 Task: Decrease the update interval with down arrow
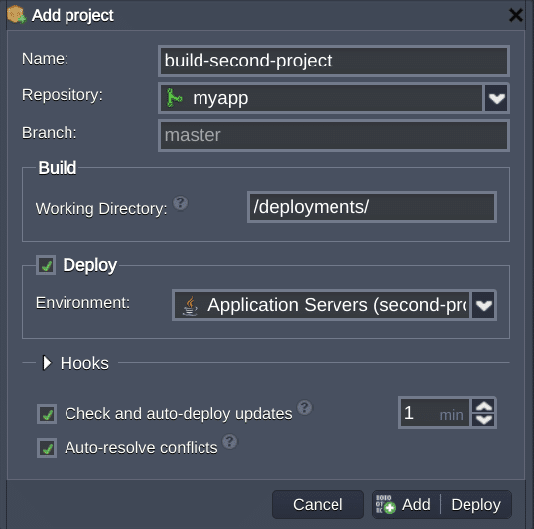pos(484,420)
